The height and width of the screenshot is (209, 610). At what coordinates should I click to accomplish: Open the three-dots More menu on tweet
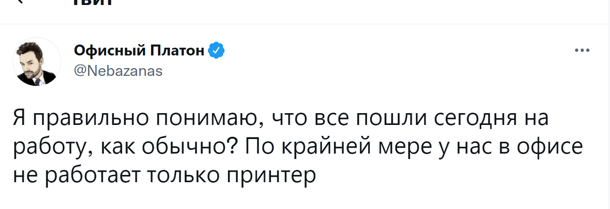pyautogui.click(x=582, y=50)
